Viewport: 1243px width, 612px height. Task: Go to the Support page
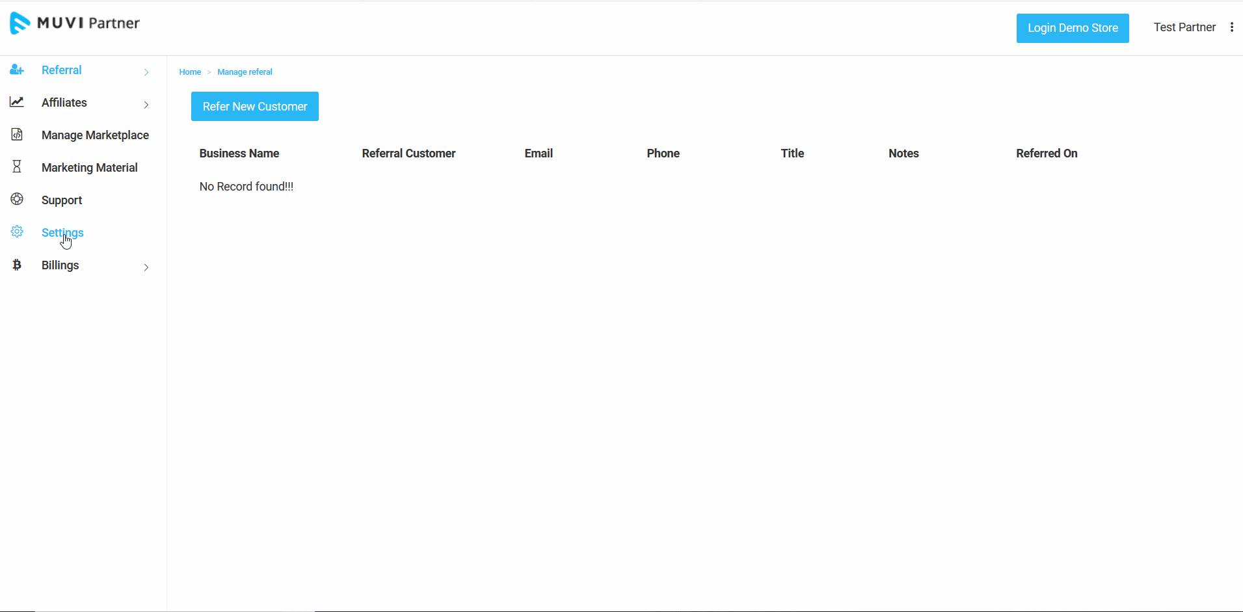tap(62, 200)
